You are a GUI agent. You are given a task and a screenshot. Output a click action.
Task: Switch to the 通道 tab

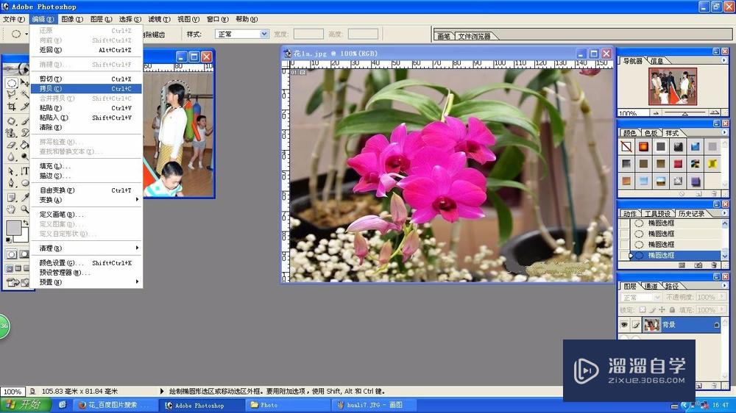pos(651,286)
